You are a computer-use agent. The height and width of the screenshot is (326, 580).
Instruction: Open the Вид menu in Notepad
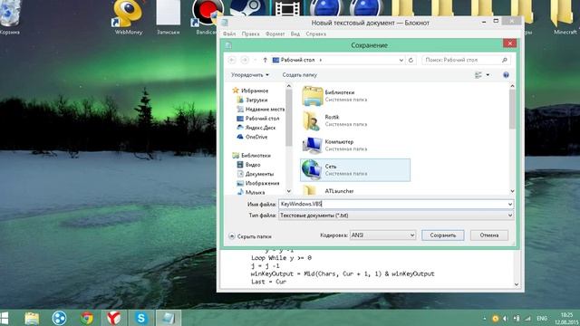tap(295, 34)
